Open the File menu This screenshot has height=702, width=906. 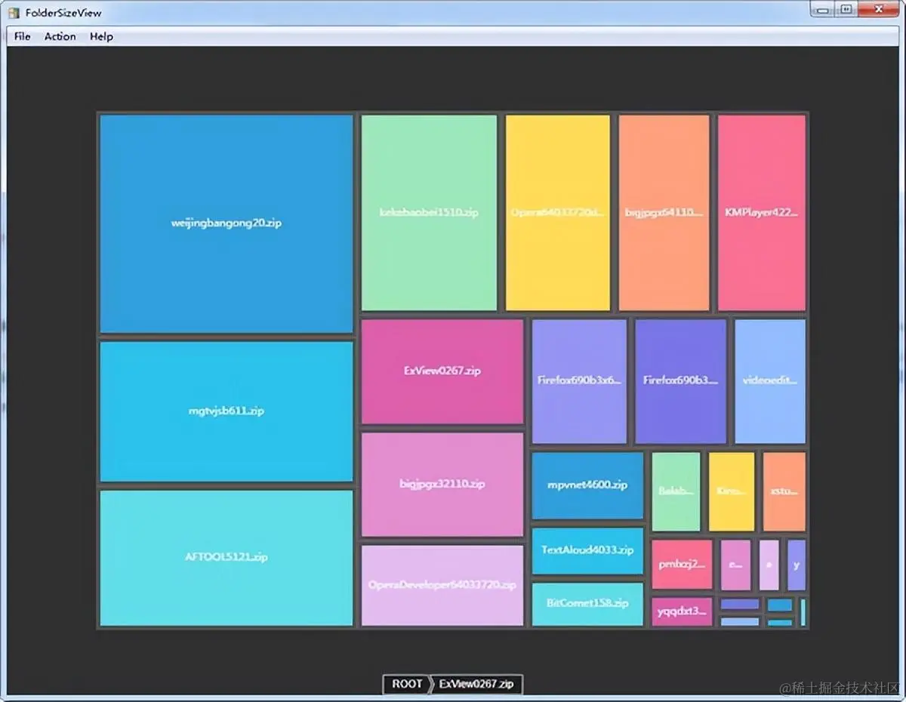[22, 36]
